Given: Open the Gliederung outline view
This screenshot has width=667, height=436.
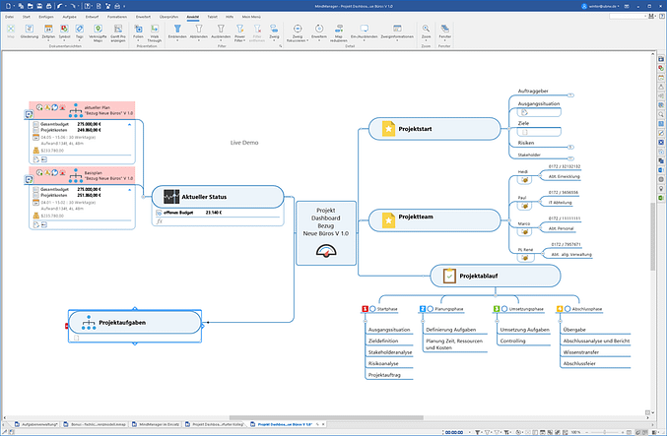Looking at the screenshot, I should pos(29,31).
